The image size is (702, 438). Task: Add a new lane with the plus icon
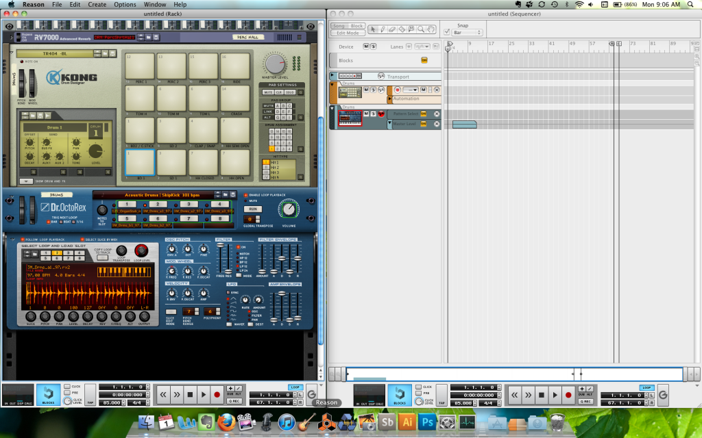coord(409,47)
